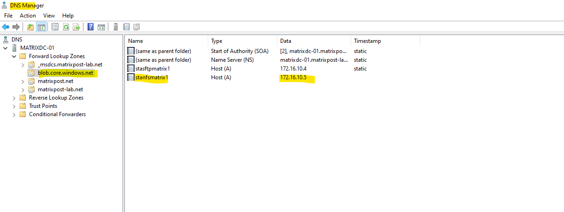The image size is (564, 212).
Task: Open the View menu
Action: point(49,16)
